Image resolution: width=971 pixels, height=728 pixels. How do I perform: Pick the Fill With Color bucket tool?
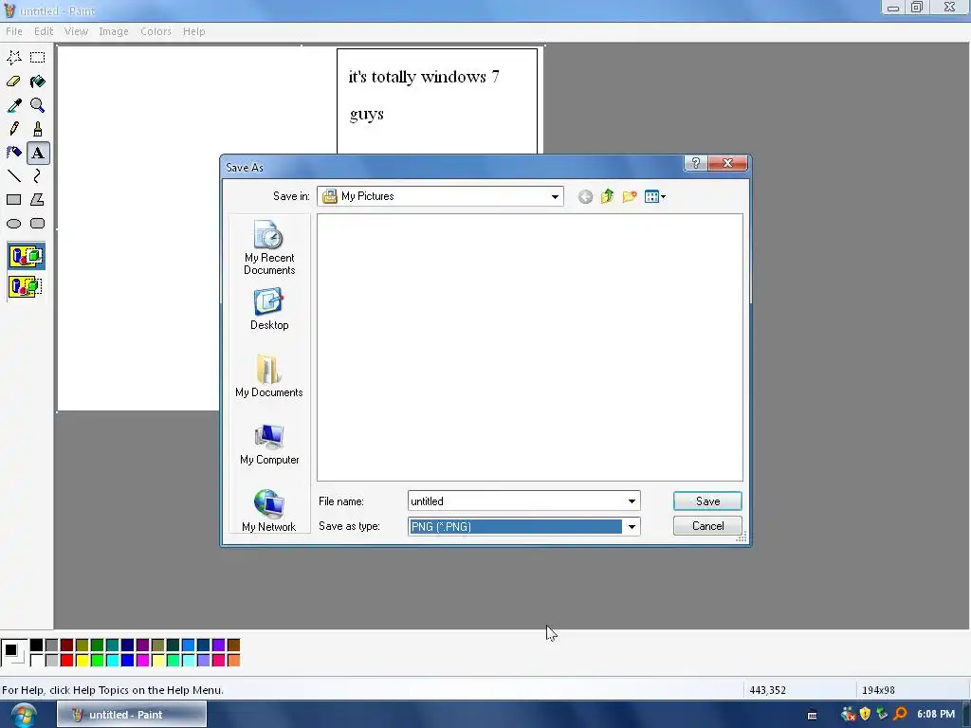pos(38,82)
